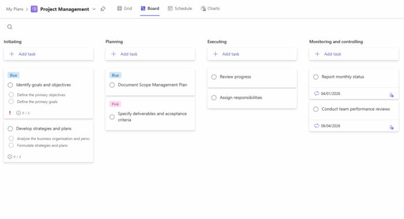404x219 pixels.
Task: Click the Executing column header
Action: (x=217, y=41)
